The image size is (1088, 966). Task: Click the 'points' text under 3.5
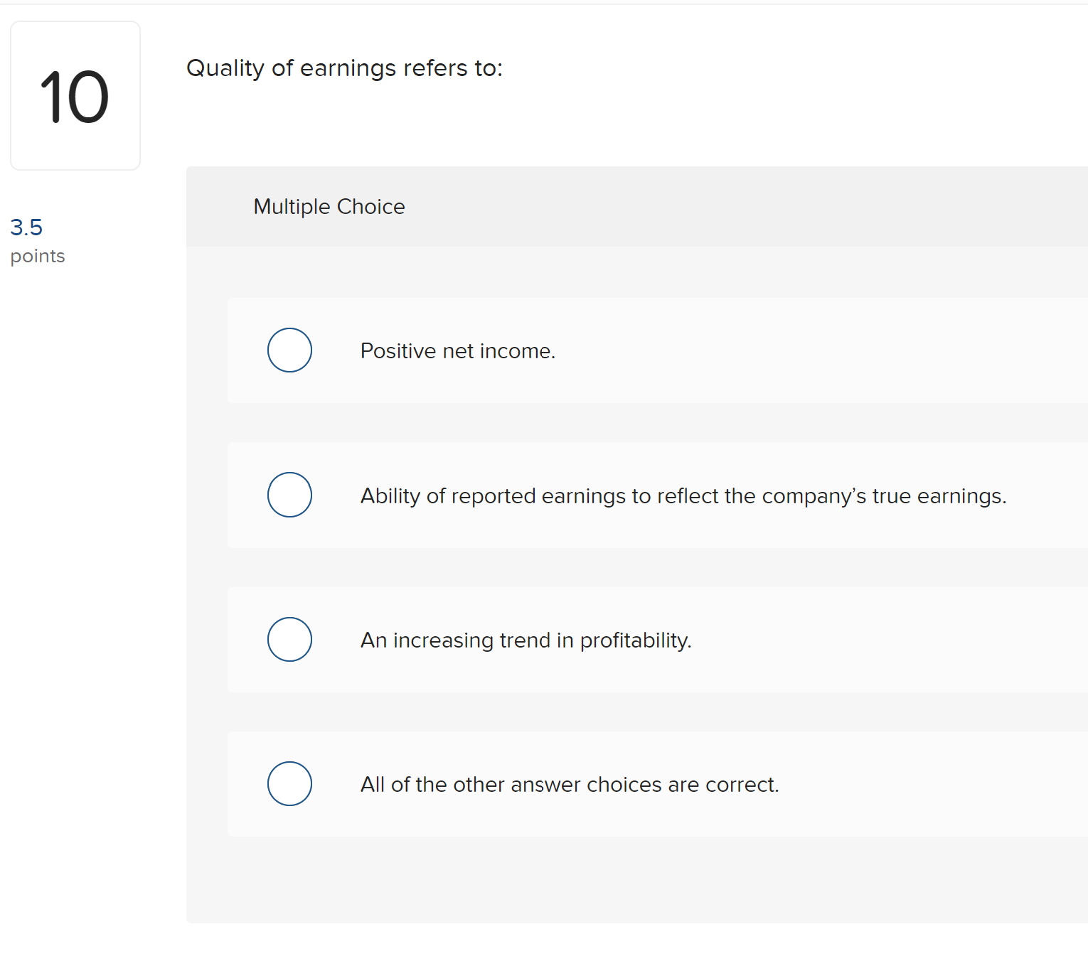[x=37, y=256]
